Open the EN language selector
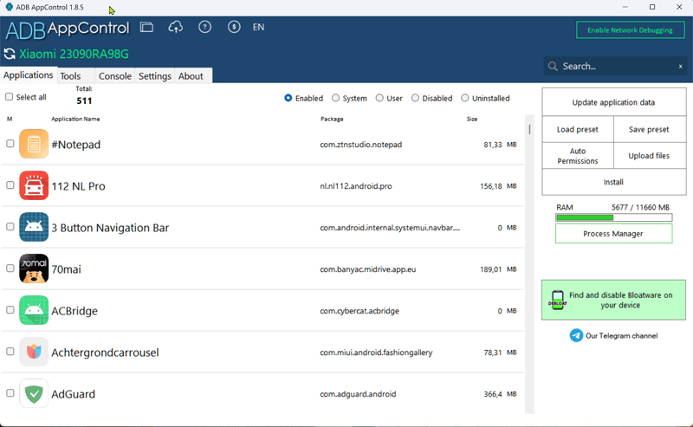The width and height of the screenshot is (693, 427). pyautogui.click(x=258, y=28)
